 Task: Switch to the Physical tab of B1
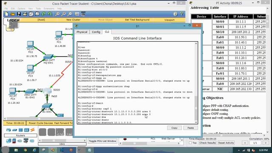[82, 32]
